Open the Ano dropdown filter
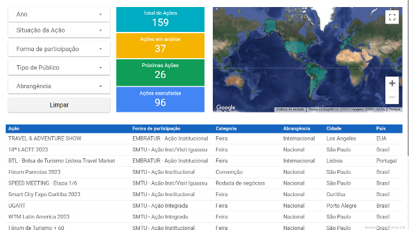 (x=59, y=14)
